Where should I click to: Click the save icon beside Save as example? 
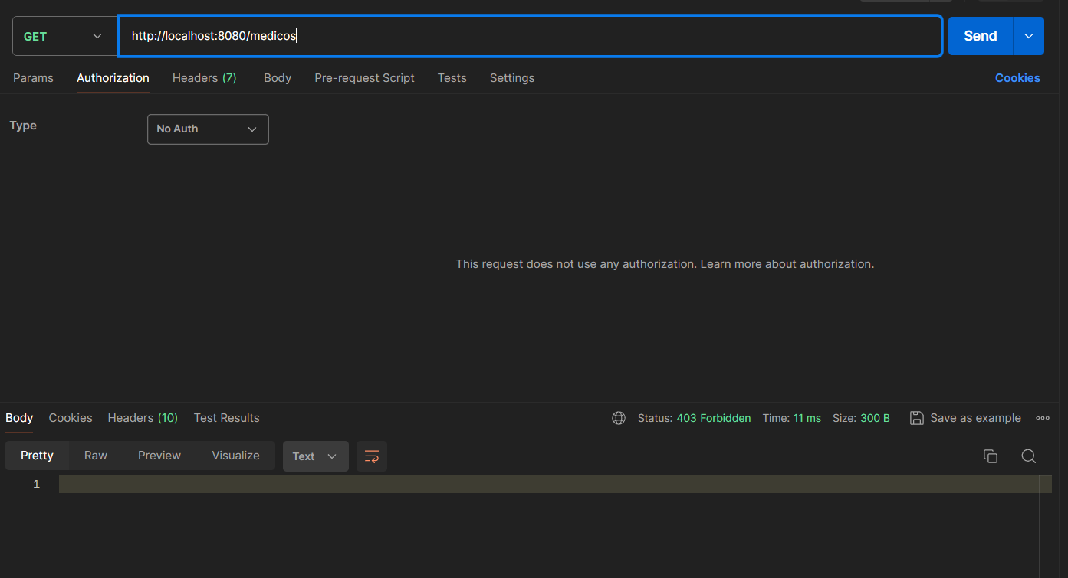(x=916, y=418)
